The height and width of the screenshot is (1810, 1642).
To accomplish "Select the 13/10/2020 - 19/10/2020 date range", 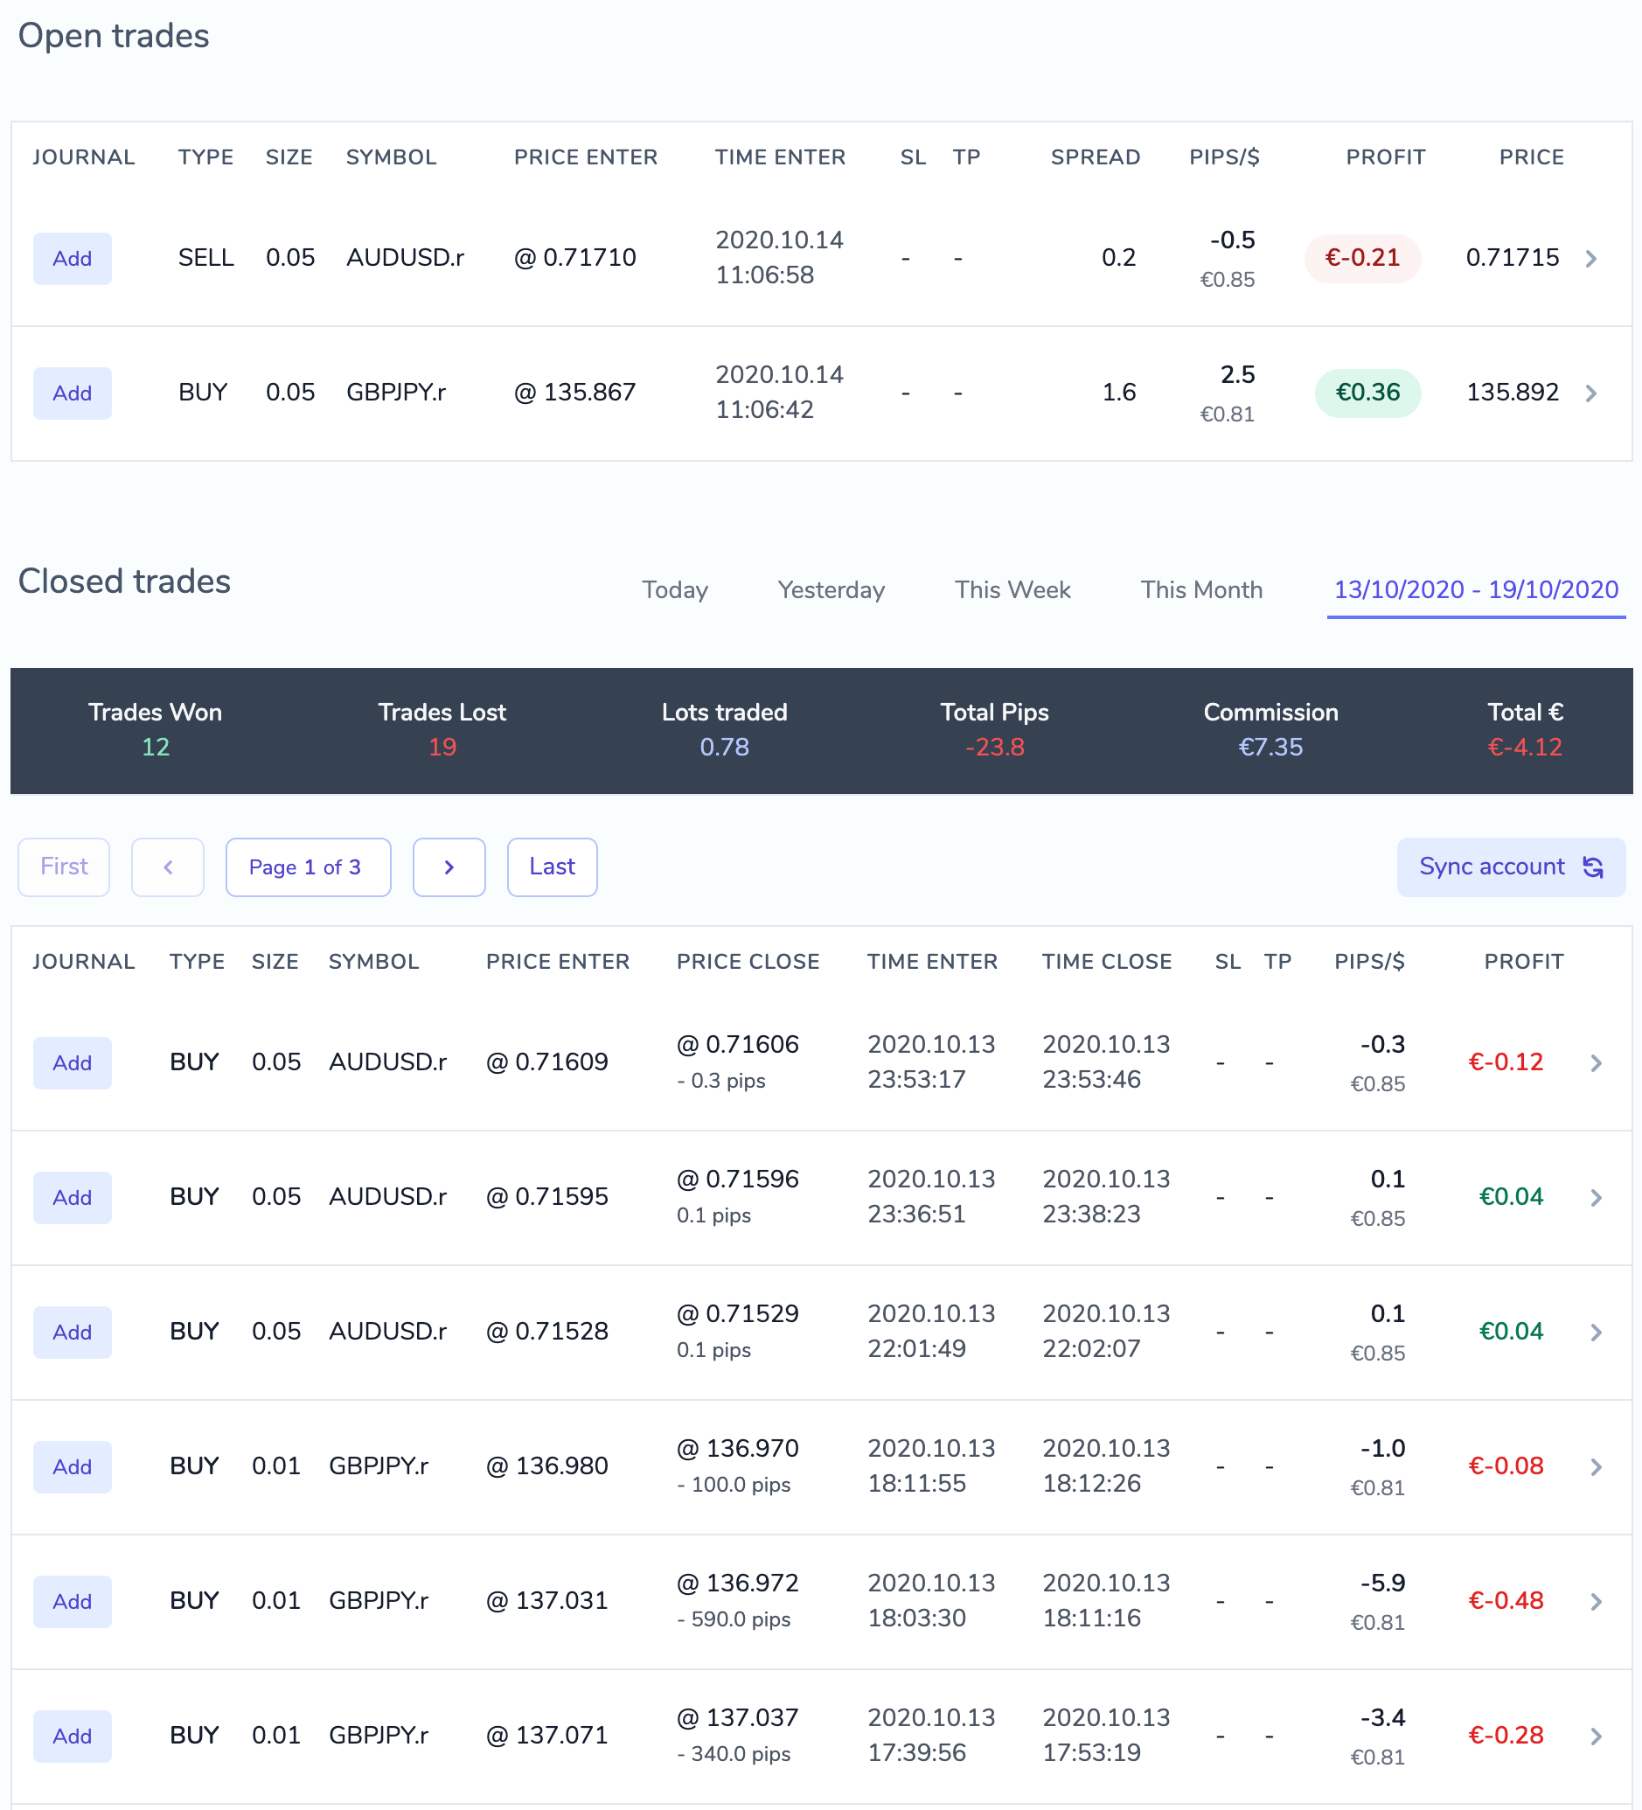I will click(1475, 590).
